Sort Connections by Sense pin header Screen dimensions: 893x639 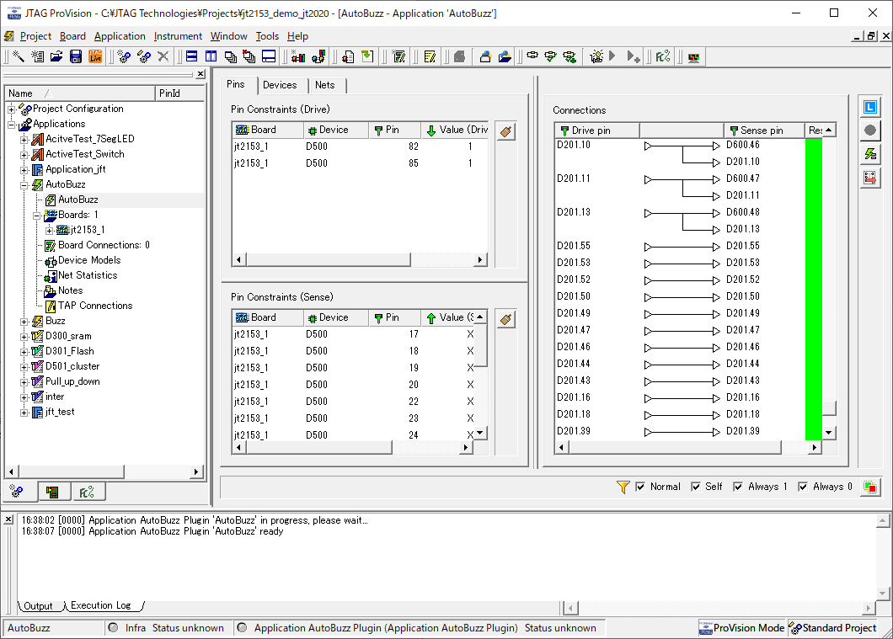[764, 130]
